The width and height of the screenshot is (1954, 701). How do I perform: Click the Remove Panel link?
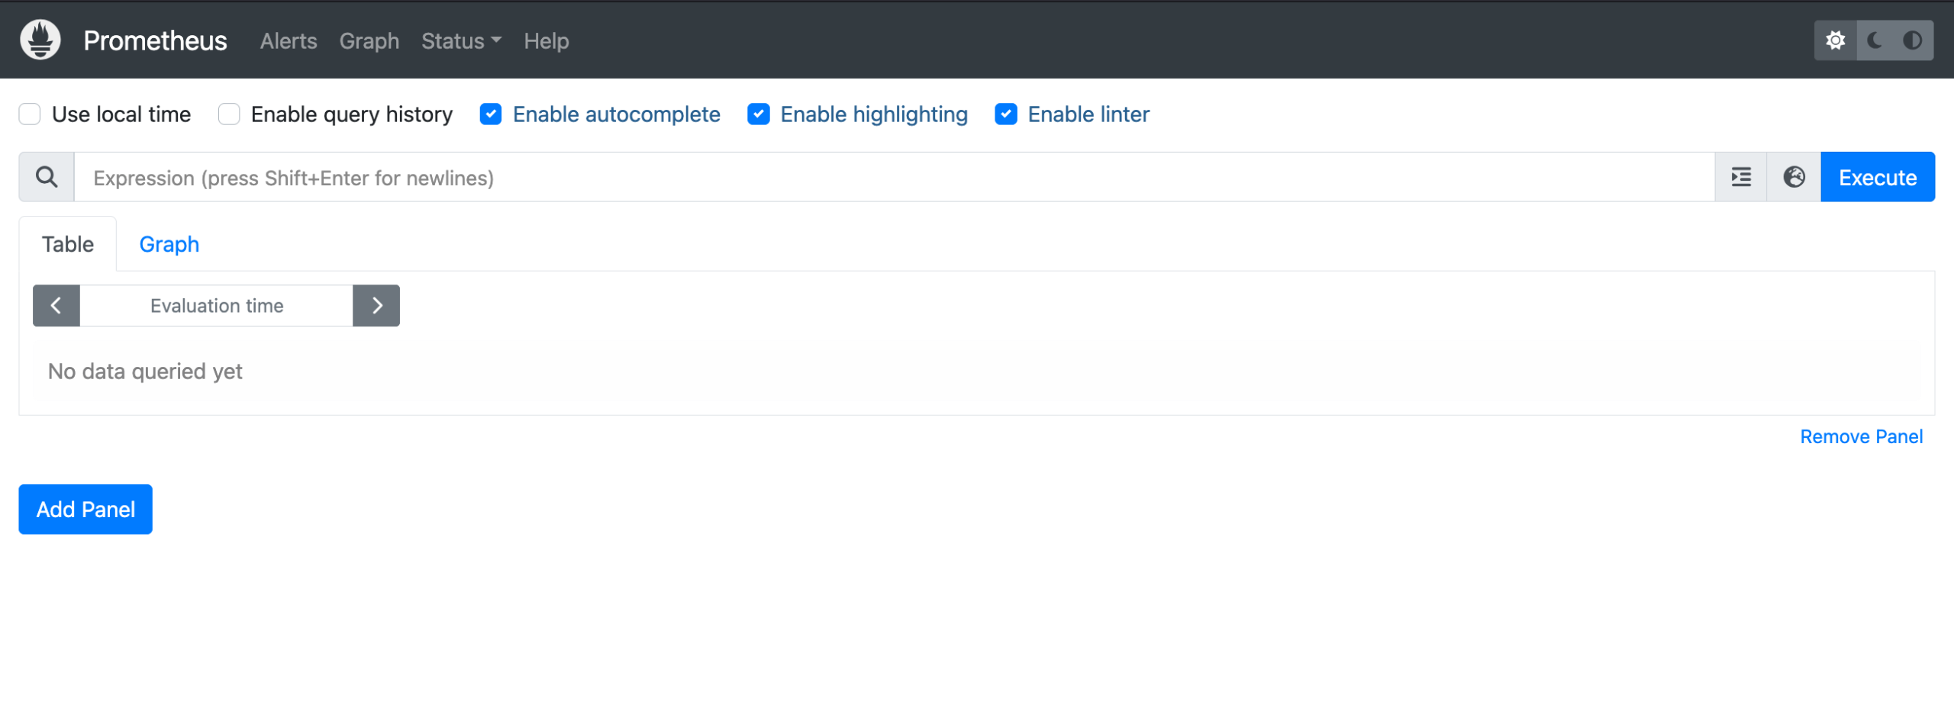[x=1862, y=436]
